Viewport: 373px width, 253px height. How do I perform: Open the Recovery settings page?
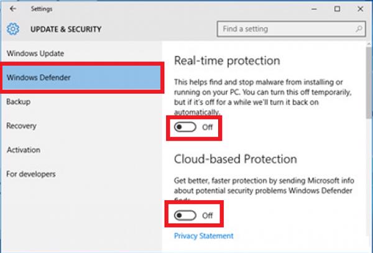click(x=21, y=126)
